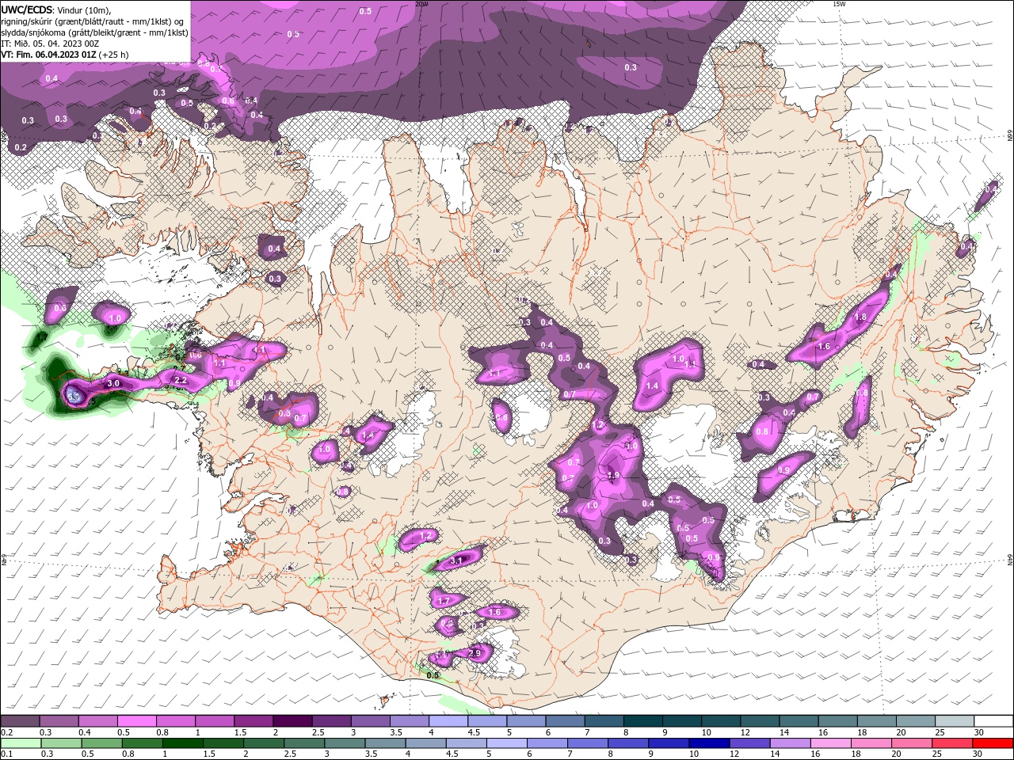Viewport: 1014px width, 760px height.
Task: Select the pale green 0.1 swatch on rain scale
Action: click(x=20, y=743)
